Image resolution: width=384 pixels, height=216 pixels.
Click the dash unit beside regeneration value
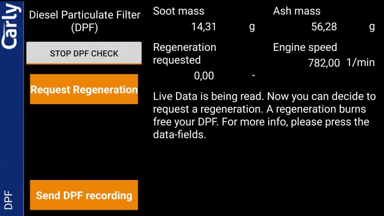[253, 75]
